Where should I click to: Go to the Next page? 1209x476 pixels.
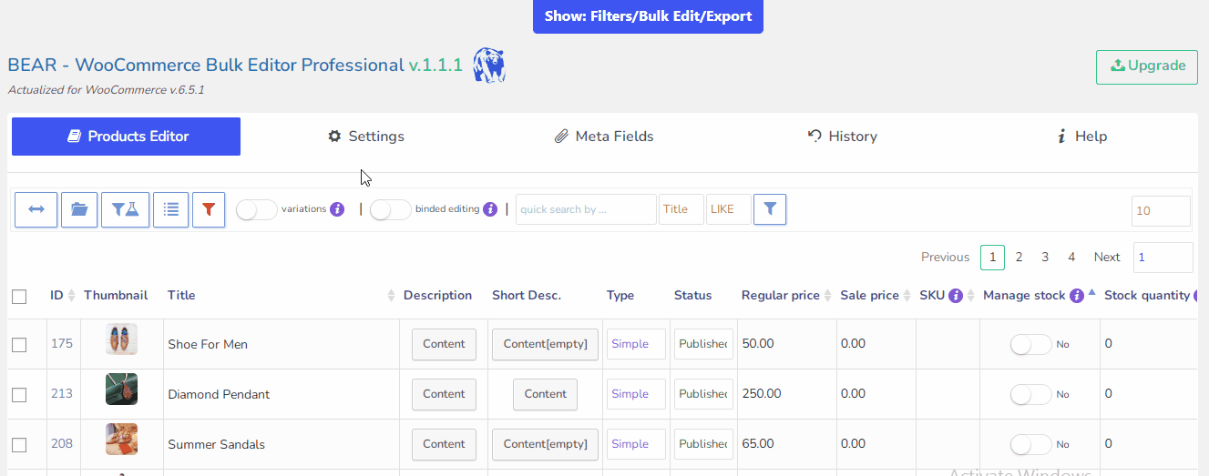click(x=1107, y=258)
